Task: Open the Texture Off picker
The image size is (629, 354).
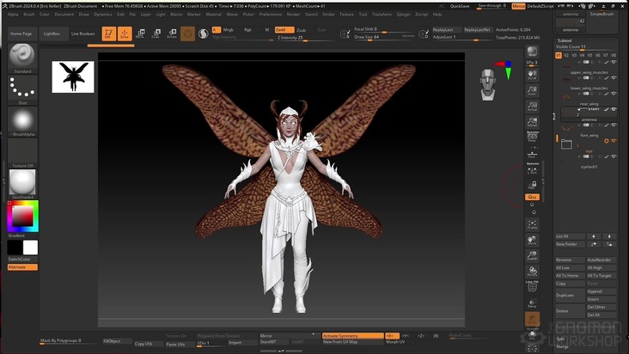Action: click(22, 153)
